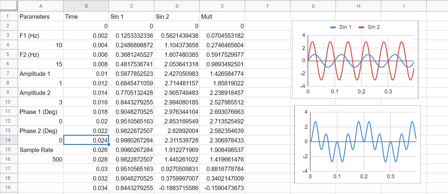Click the select-all corner box
The width and height of the screenshot is (448, 194).
[x=8, y=6]
